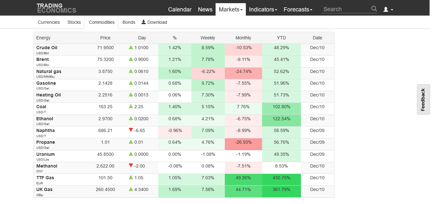Open the user account icon menu

point(388,10)
